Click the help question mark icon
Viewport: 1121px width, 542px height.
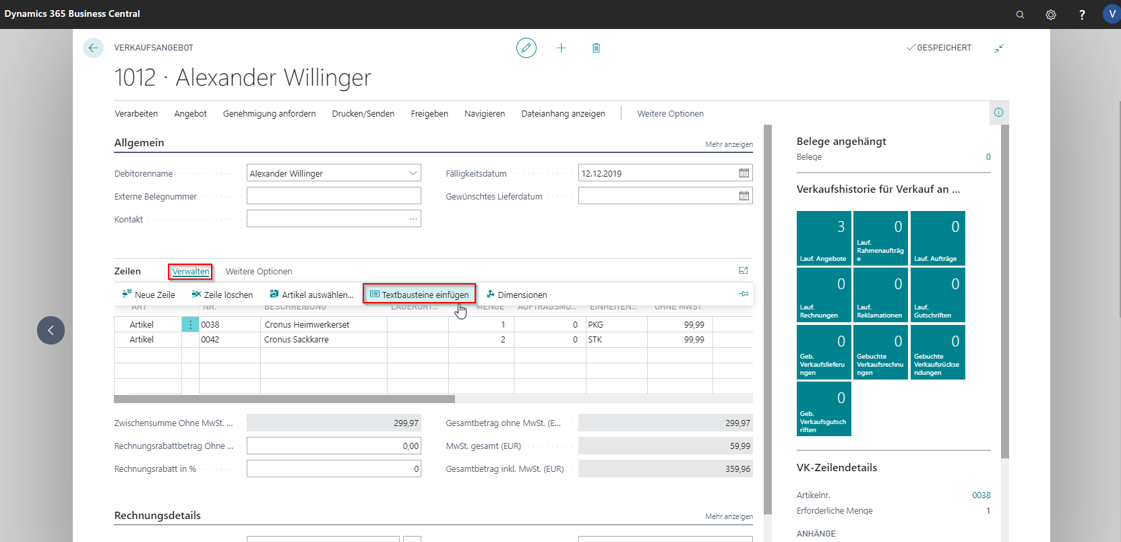1082,14
